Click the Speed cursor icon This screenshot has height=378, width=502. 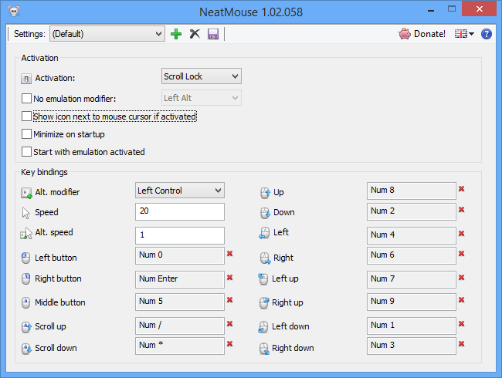click(26, 213)
